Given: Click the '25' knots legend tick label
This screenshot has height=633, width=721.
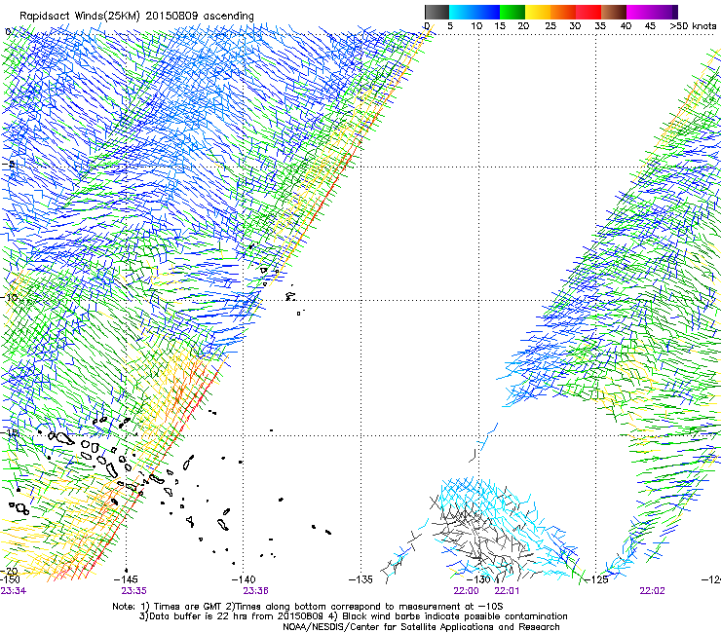Looking at the screenshot, I should [550, 25].
